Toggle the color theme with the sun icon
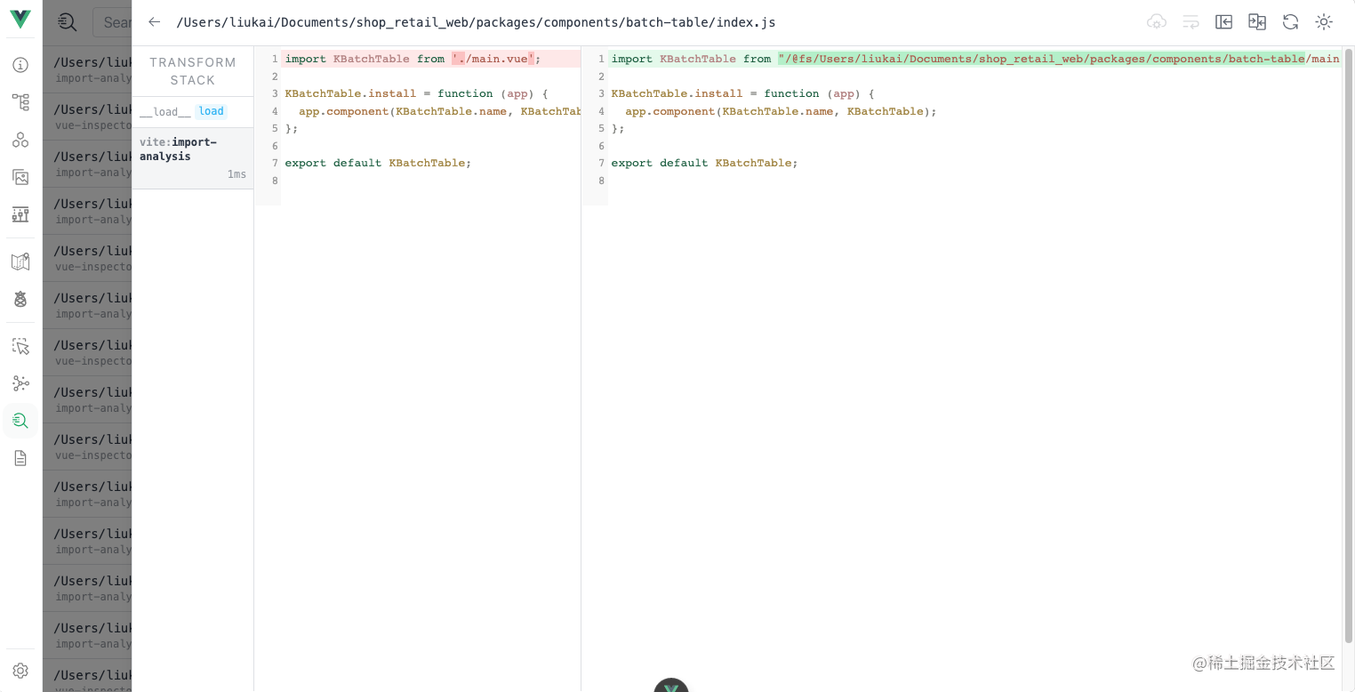1355x692 pixels. tap(1324, 21)
